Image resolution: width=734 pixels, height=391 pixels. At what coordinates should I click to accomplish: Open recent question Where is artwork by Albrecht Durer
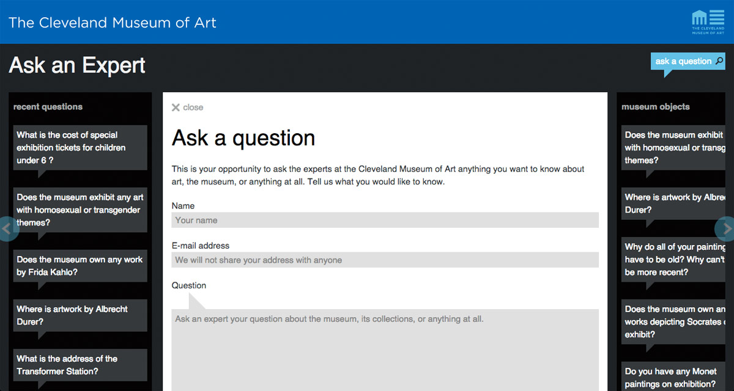point(80,315)
